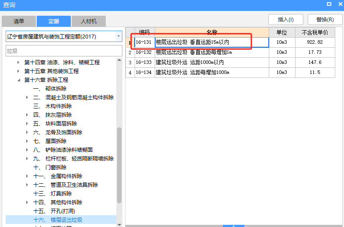
Task: Maximize the 查询 dialog window
Action: click(329, 4)
